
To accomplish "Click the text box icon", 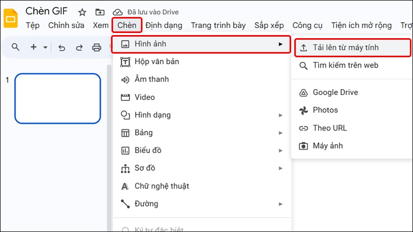I will 125,62.
